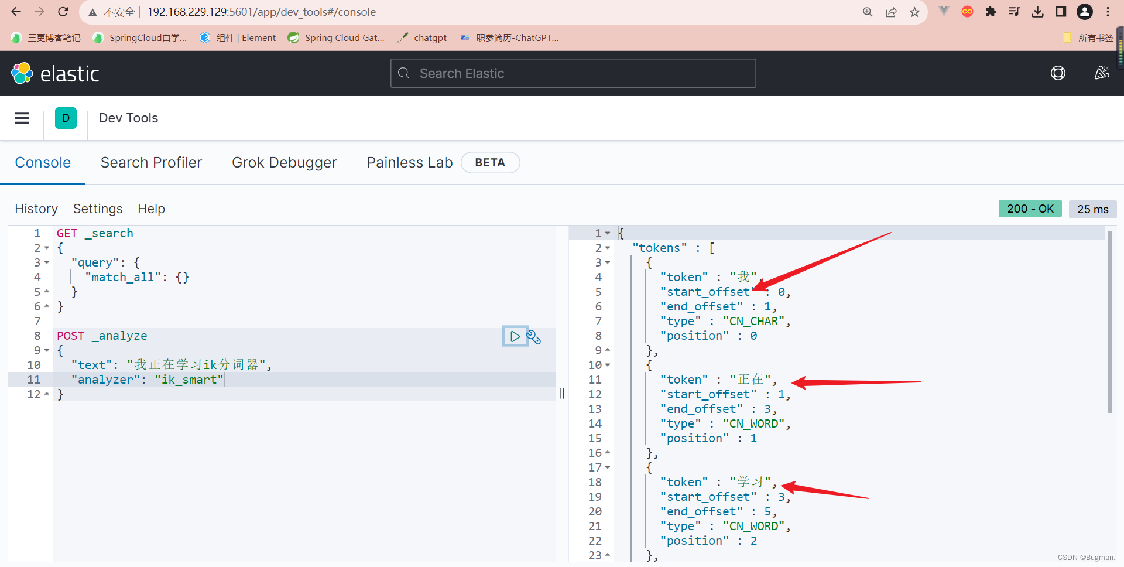The height and width of the screenshot is (567, 1124).
Task: Switch to the Search Profiler tab
Action: pyautogui.click(x=151, y=162)
